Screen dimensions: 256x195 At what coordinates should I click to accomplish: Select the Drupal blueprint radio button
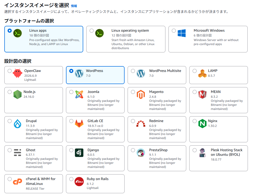(x=10, y=121)
